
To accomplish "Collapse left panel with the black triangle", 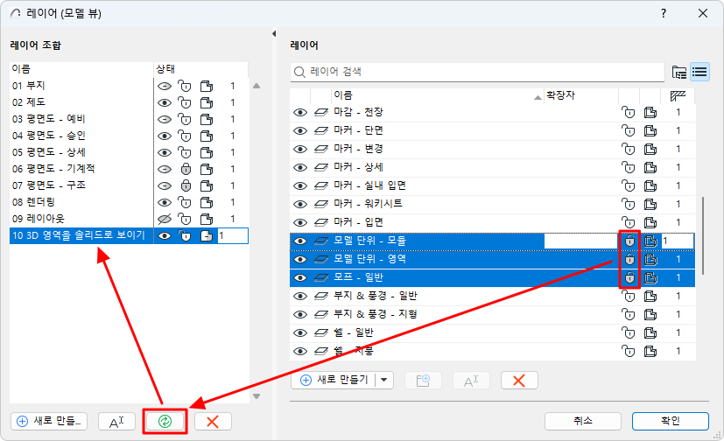I will coord(274,33).
